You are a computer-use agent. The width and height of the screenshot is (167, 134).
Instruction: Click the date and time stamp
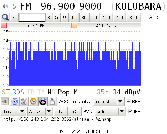coord(83,131)
